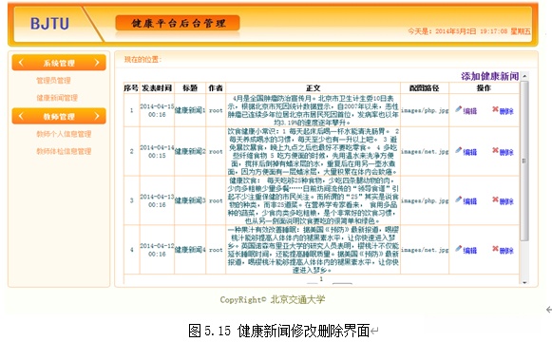
Task: Click the 今天是 date and time display
Action: tap(469, 31)
